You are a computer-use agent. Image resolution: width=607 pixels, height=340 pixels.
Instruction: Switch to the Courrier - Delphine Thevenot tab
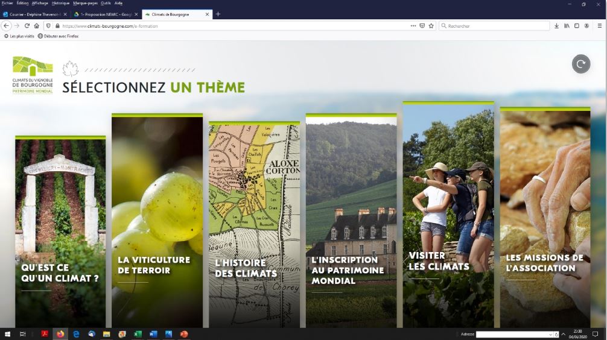click(35, 14)
